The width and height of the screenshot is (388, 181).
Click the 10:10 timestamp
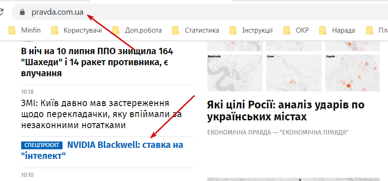coord(27,175)
